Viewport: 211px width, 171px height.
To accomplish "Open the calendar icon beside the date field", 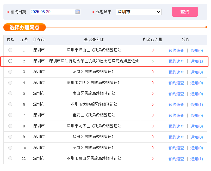I will pyautogui.click(x=77, y=11).
